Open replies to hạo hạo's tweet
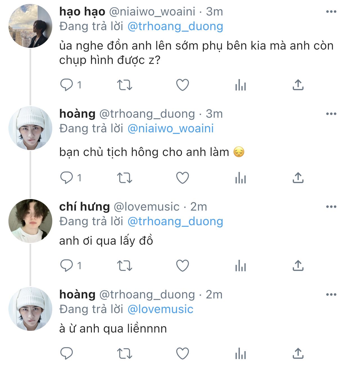 pyautogui.click(x=67, y=85)
